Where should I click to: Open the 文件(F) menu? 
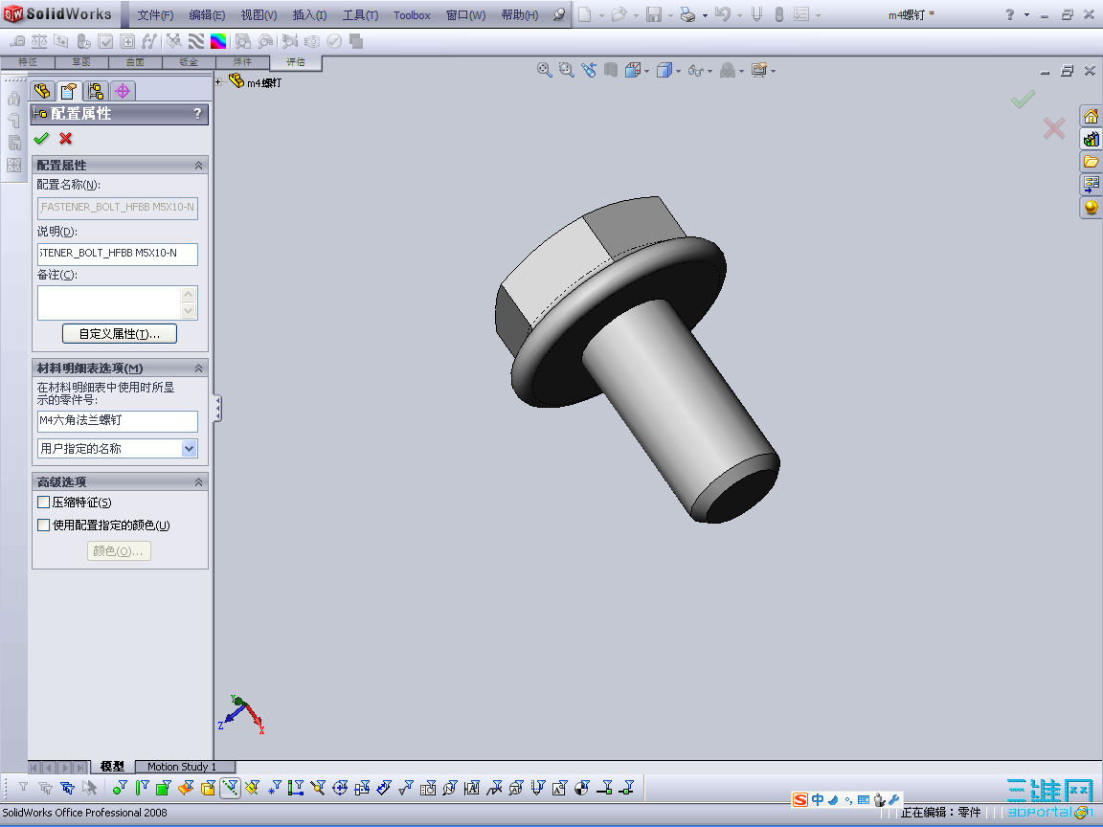pos(155,14)
